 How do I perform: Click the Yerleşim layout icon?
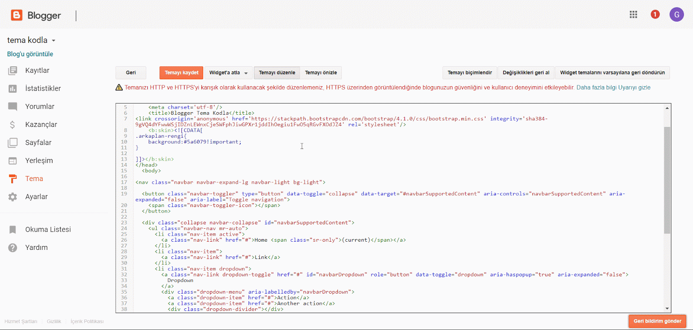(13, 161)
